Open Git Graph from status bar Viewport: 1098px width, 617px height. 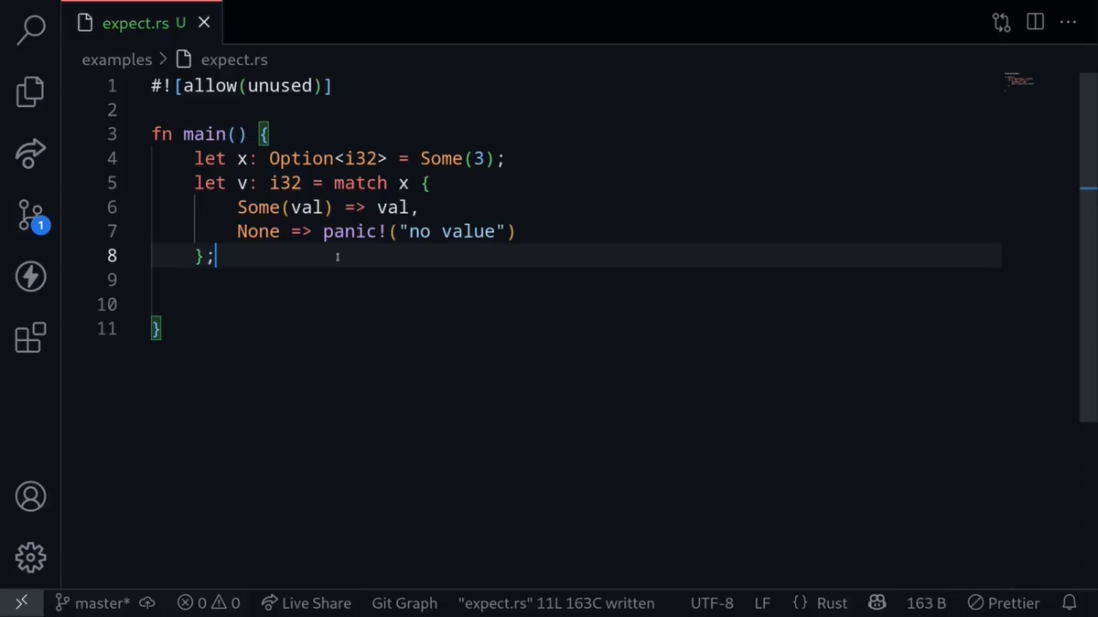pyautogui.click(x=404, y=603)
